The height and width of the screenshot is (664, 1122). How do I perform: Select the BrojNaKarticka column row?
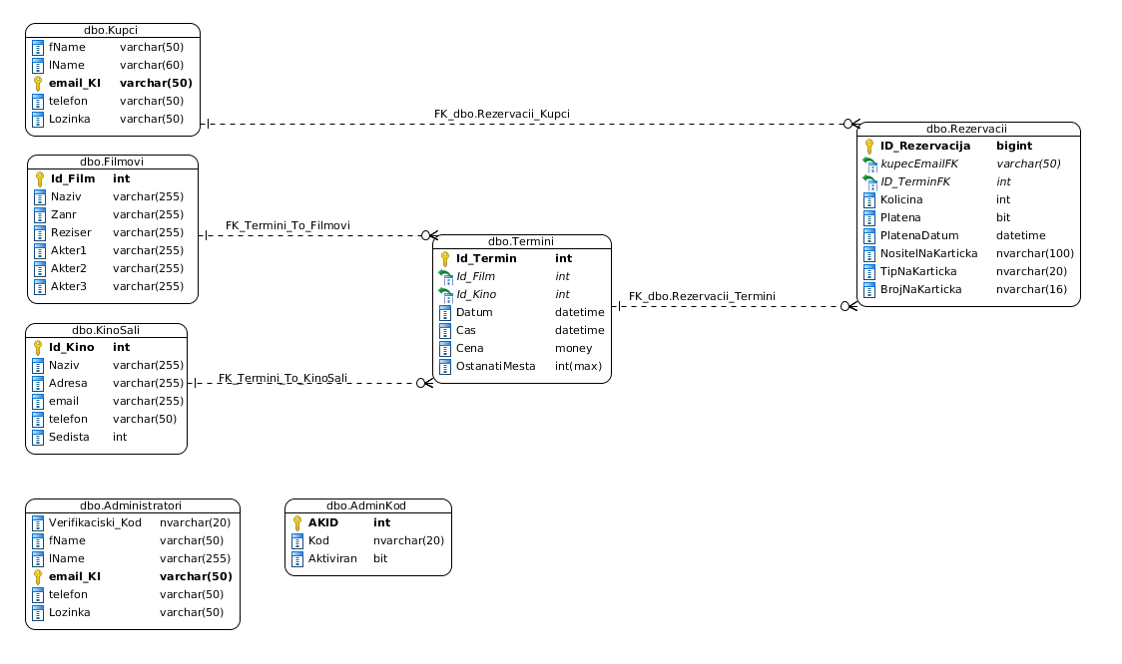pyautogui.click(x=965, y=290)
